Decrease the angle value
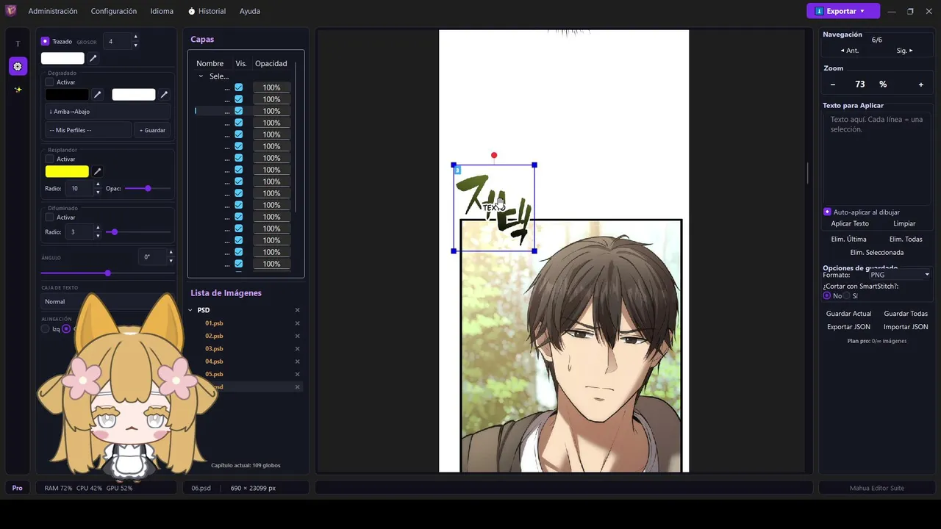 point(171,261)
